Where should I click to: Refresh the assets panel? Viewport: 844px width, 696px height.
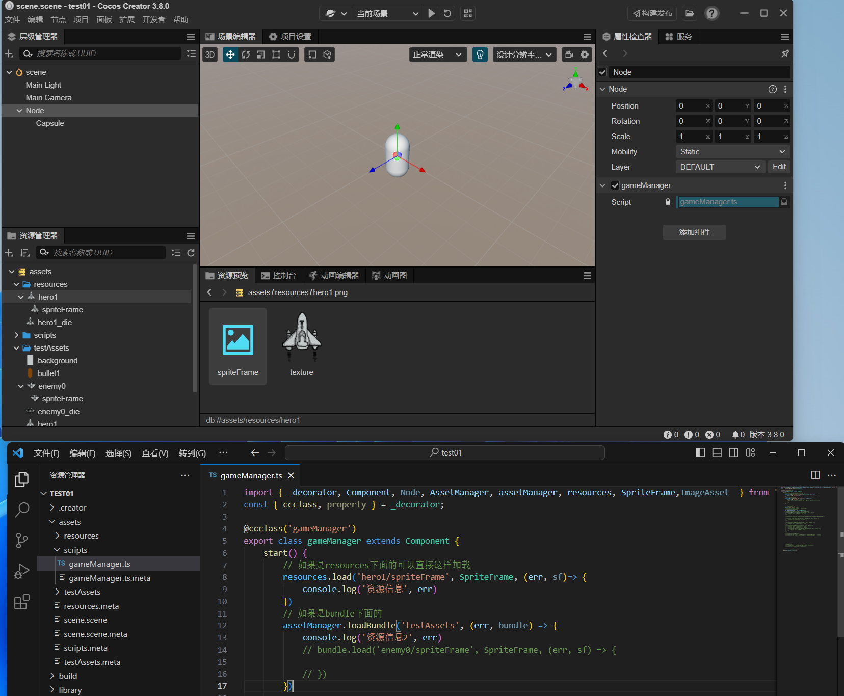(191, 253)
